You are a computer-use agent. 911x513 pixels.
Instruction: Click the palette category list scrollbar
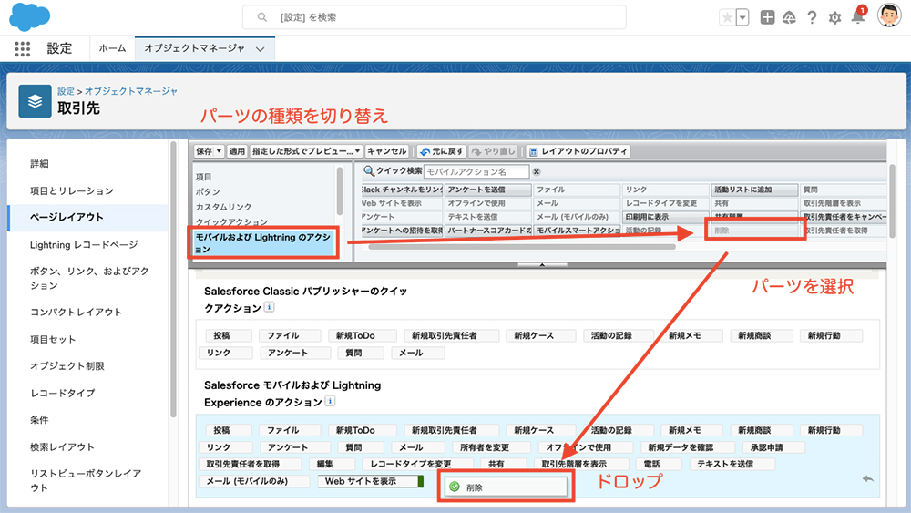[339, 190]
